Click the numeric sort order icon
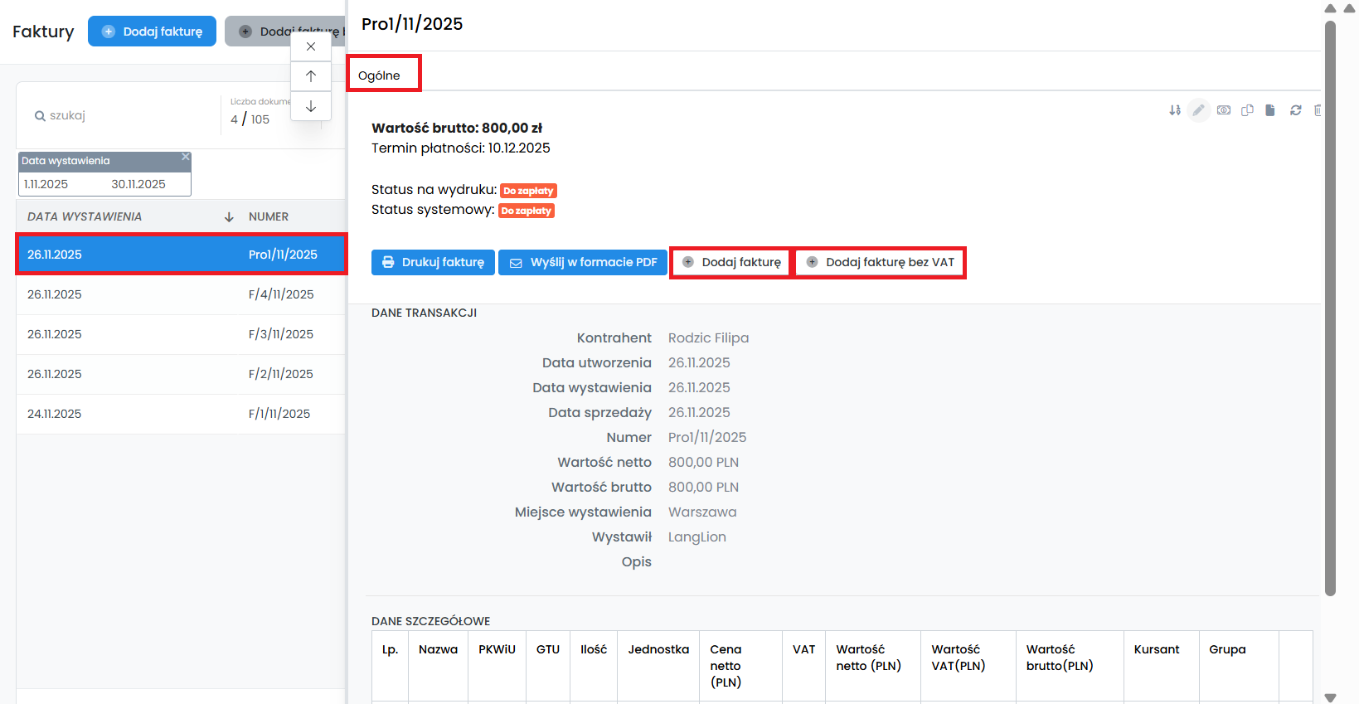 point(1175,110)
